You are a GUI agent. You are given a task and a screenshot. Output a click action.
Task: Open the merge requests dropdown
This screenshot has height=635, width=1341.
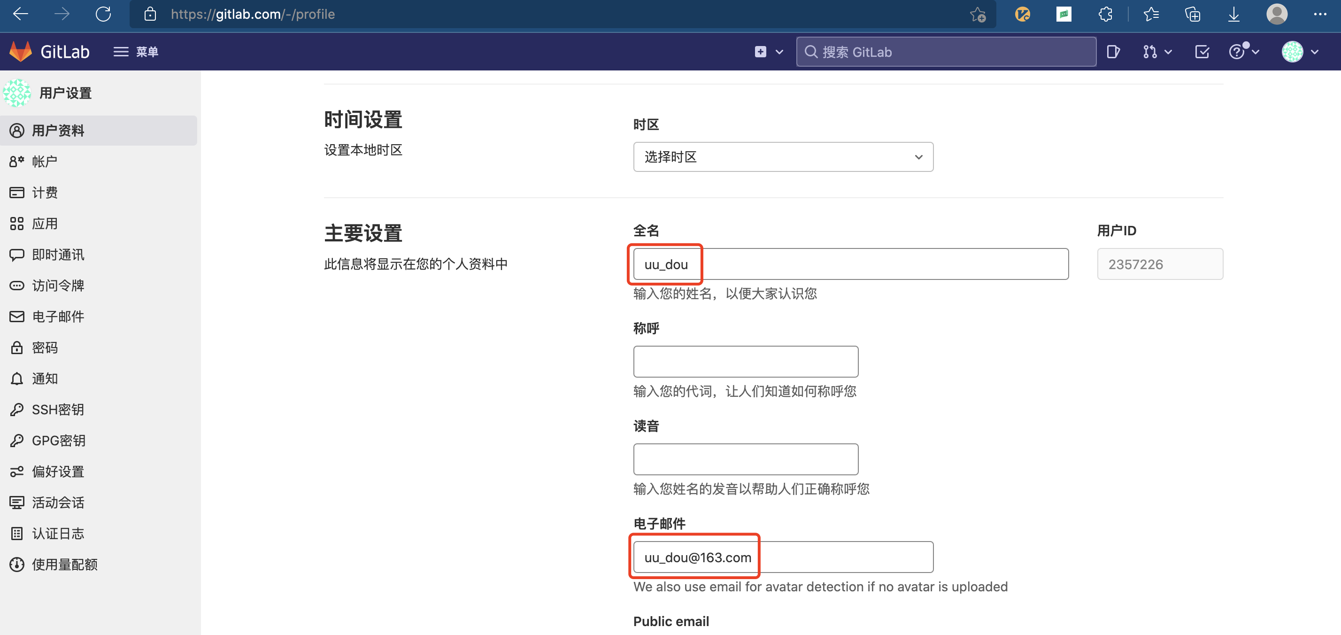1157,52
